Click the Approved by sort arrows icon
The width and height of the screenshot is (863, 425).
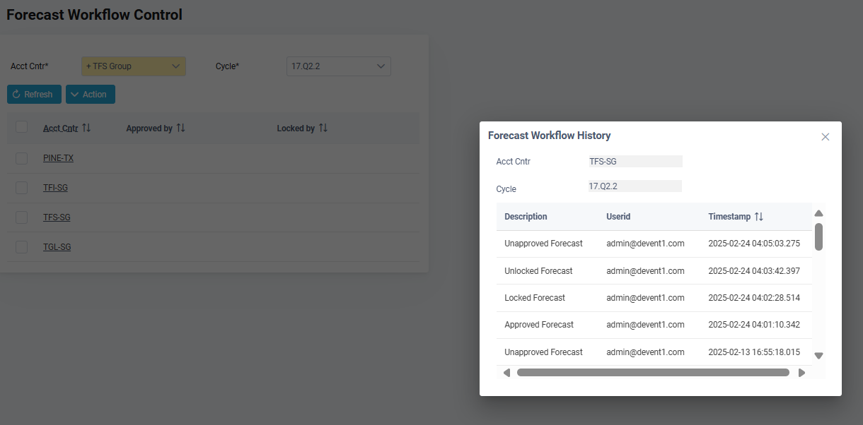tap(180, 128)
